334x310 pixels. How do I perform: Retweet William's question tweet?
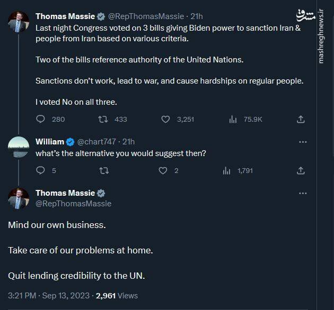pyautogui.click(x=104, y=170)
